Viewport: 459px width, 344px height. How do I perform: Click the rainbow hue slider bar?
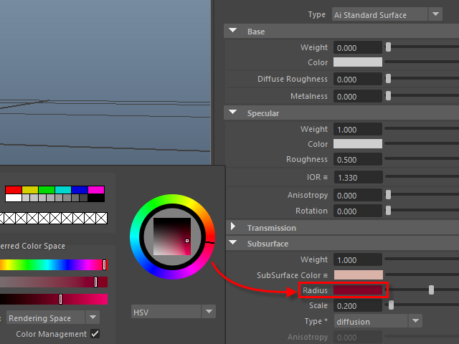[53, 265]
